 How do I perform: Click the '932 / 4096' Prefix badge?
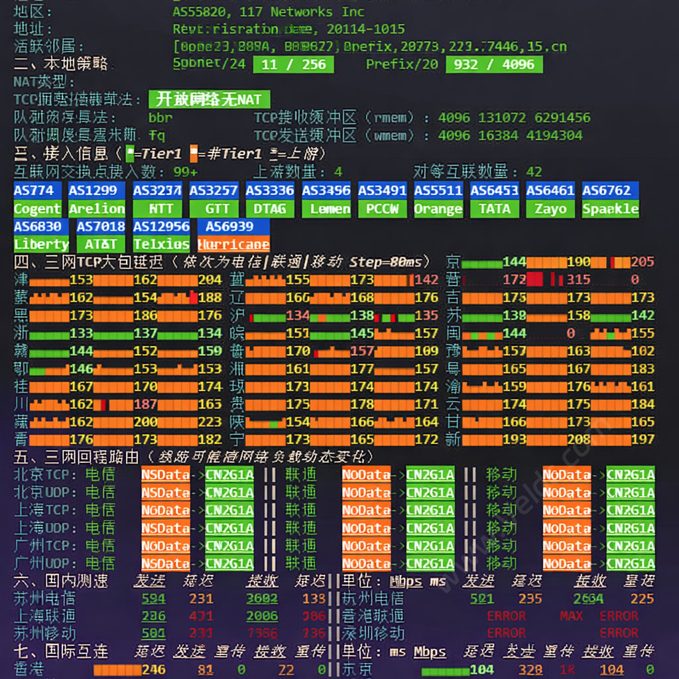click(494, 64)
